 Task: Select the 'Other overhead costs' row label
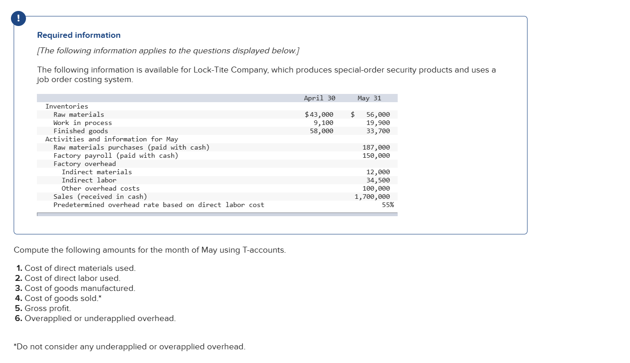point(101,188)
